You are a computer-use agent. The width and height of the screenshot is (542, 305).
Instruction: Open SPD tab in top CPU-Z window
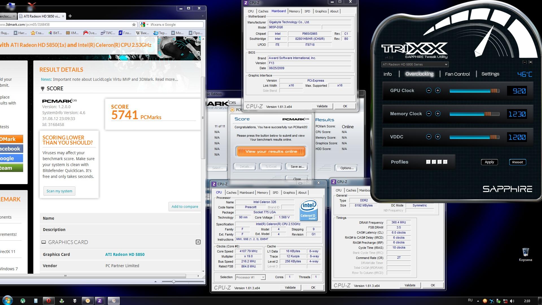(307, 11)
